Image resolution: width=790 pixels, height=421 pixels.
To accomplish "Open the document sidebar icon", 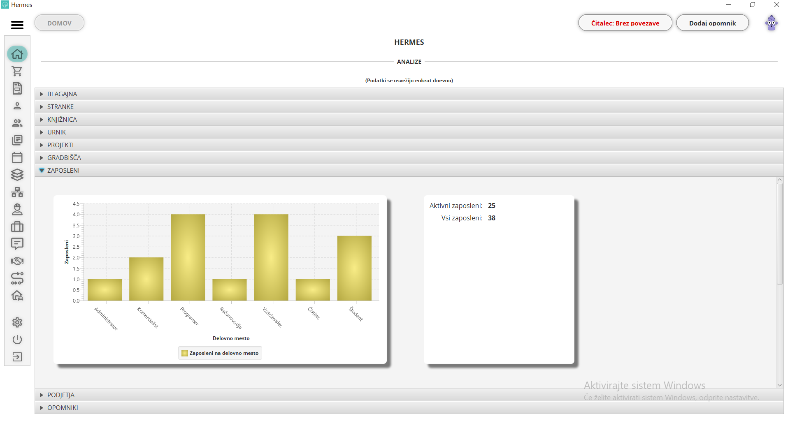I will click(17, 88).
